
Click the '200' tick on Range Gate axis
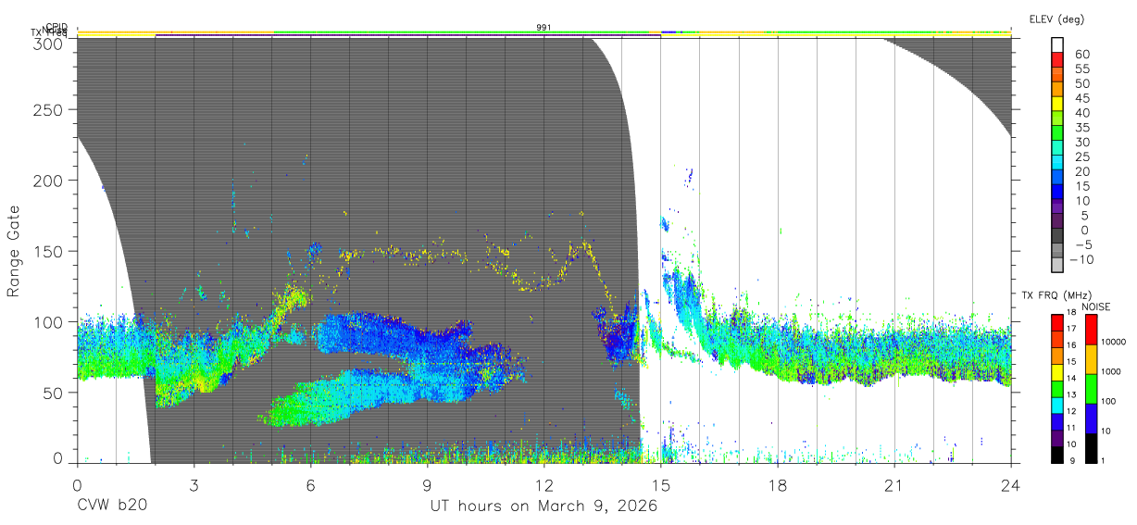(x=47, y=181)
